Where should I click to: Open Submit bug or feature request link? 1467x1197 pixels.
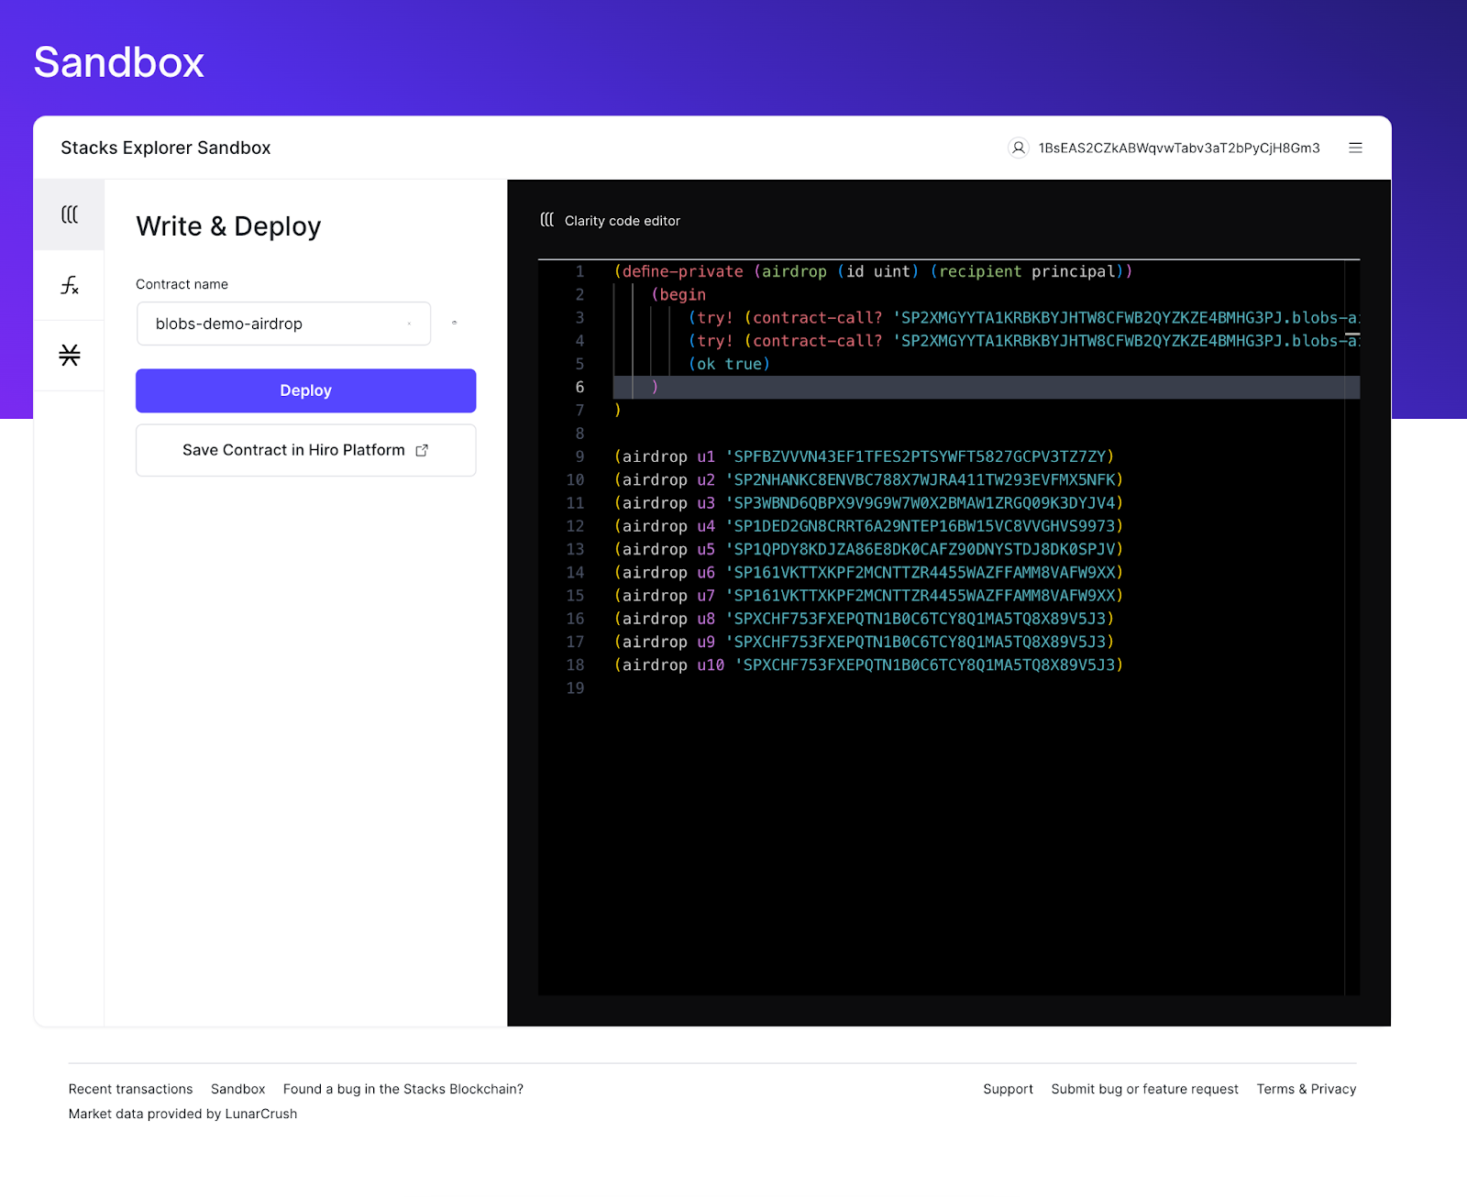[x=1144, y=1089]
